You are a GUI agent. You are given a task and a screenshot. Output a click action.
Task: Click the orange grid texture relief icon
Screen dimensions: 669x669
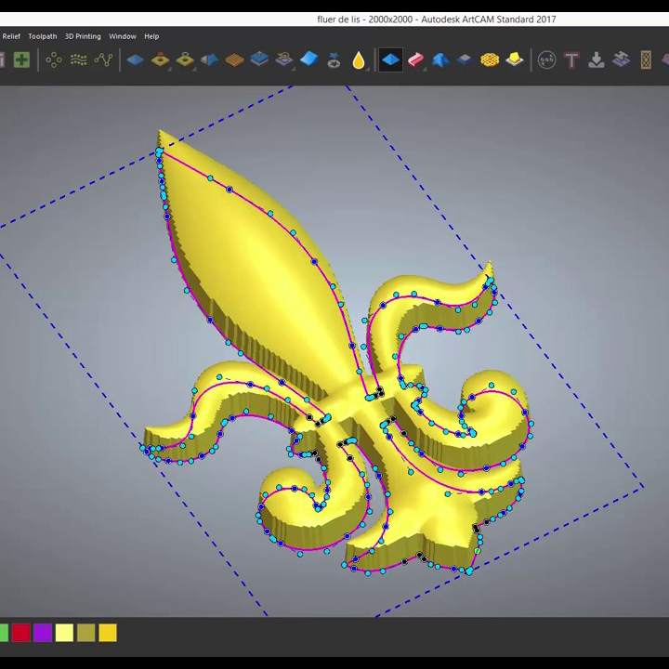(235, 60)
